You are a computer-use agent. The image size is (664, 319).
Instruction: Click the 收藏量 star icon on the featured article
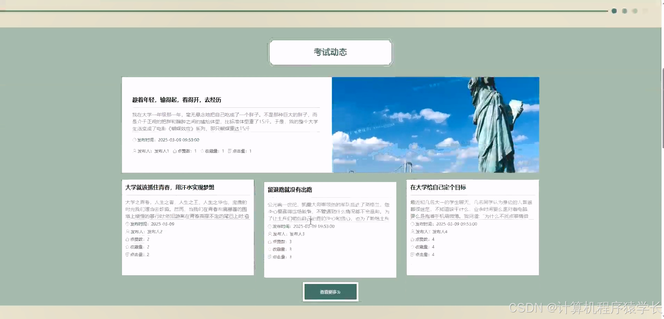203,151
